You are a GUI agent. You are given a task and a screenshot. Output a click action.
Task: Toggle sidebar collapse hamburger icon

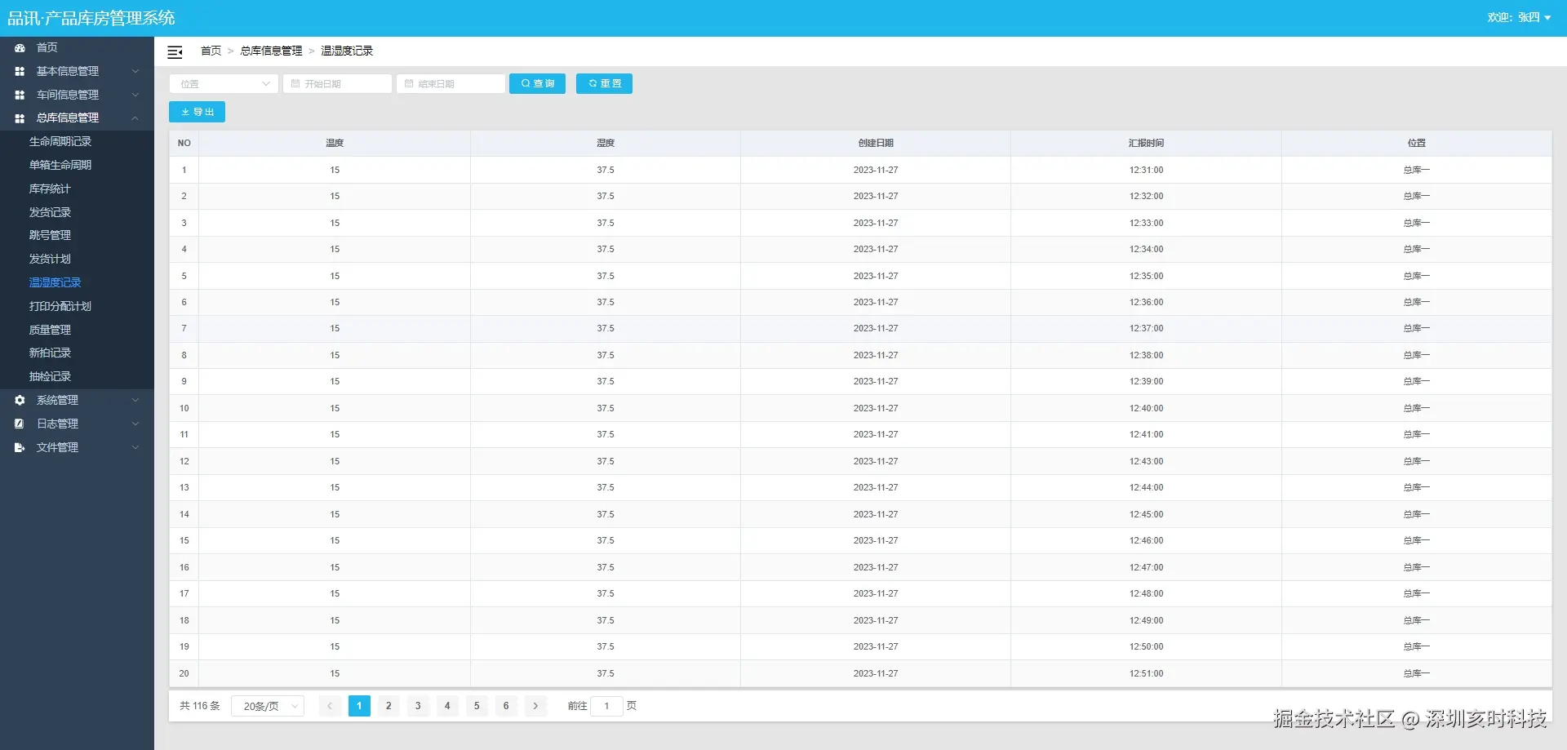pos(175,52)
